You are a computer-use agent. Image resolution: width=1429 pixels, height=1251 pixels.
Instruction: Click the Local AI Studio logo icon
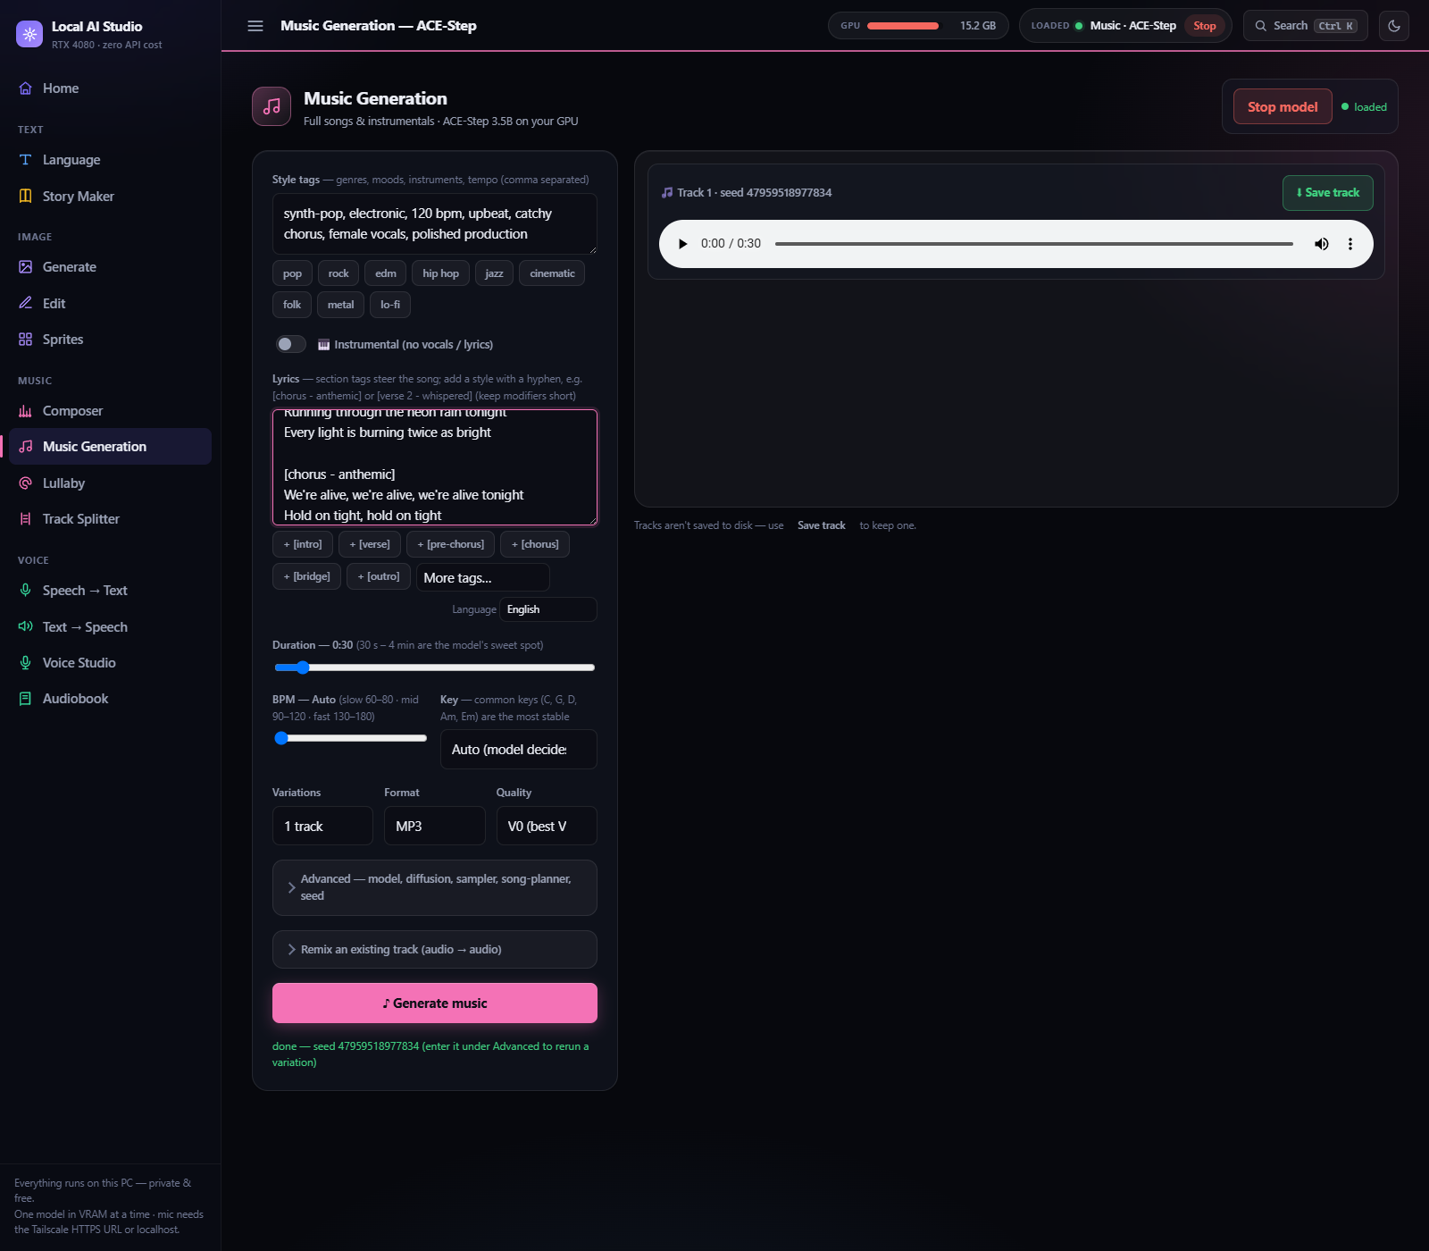point(29,34)
